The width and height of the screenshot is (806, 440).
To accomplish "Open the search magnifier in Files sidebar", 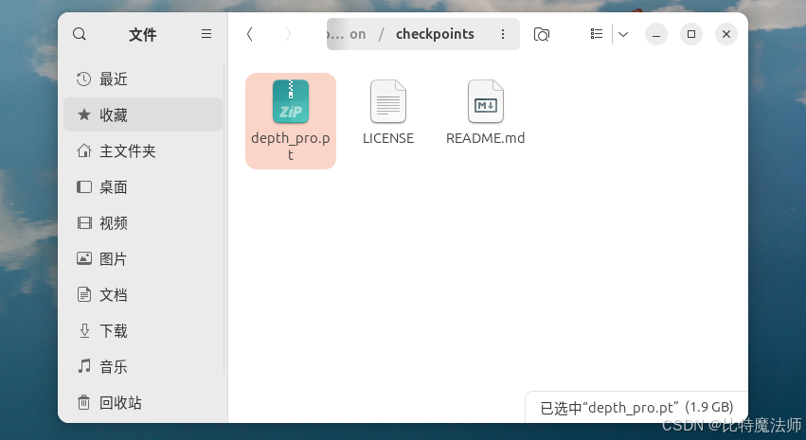I will click(x=80, y=34).
